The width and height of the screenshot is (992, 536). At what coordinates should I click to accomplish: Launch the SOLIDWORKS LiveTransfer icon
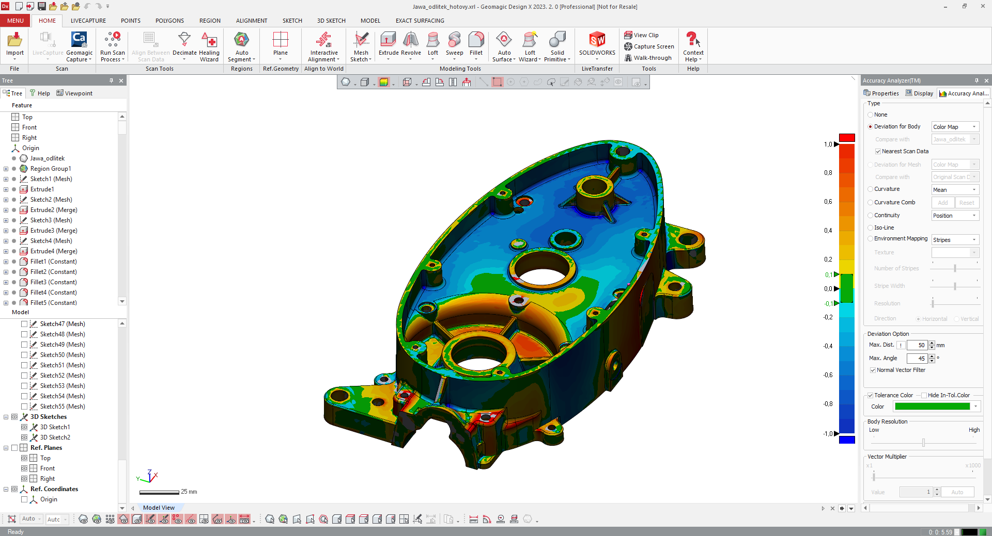click(597, 41)
